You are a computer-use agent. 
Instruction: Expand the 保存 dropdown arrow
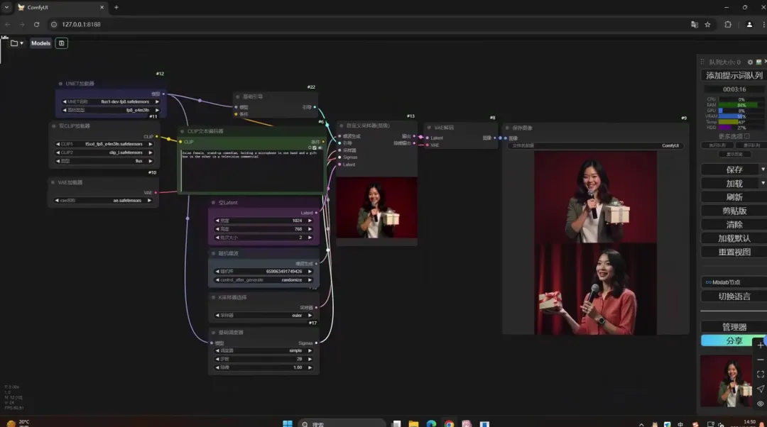(763, 170)
